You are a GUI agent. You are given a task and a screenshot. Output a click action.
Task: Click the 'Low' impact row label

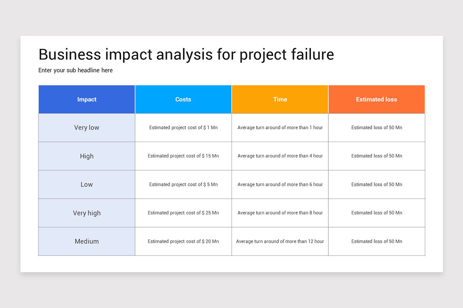pos(87,185)
